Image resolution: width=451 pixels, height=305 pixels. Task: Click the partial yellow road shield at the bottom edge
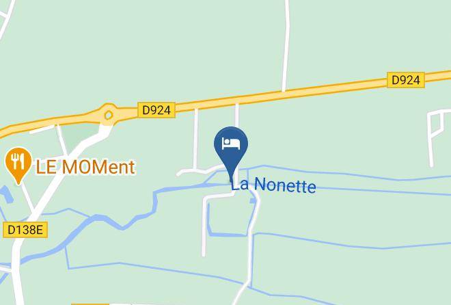(x=90, y=304)
